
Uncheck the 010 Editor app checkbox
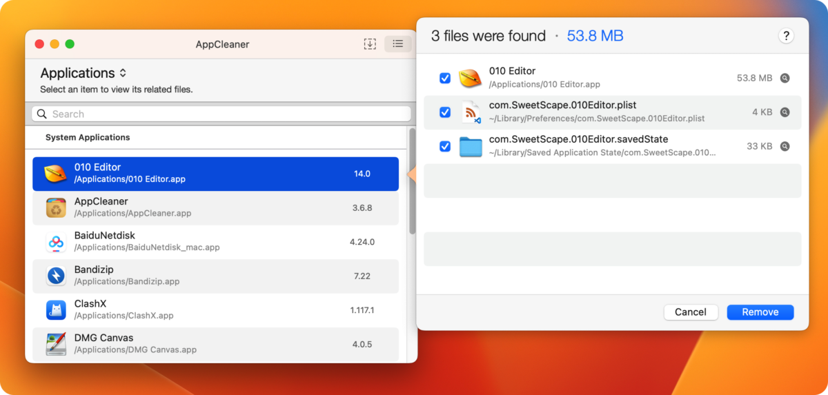pyautogui.click(x=445, y=79)
